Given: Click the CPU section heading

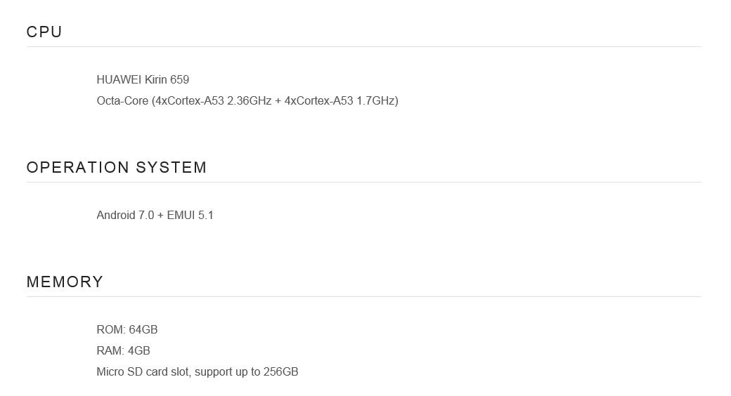Looking at the screenshot, I should 44,32.
